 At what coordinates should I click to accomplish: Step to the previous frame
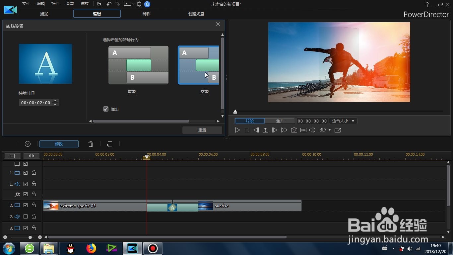coord(256,130)
